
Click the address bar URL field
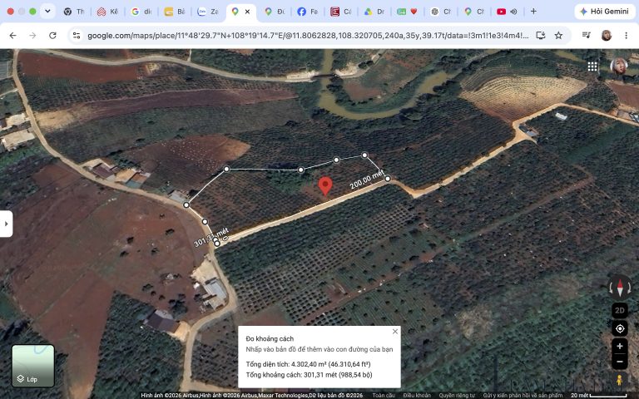tap(308, 36)
